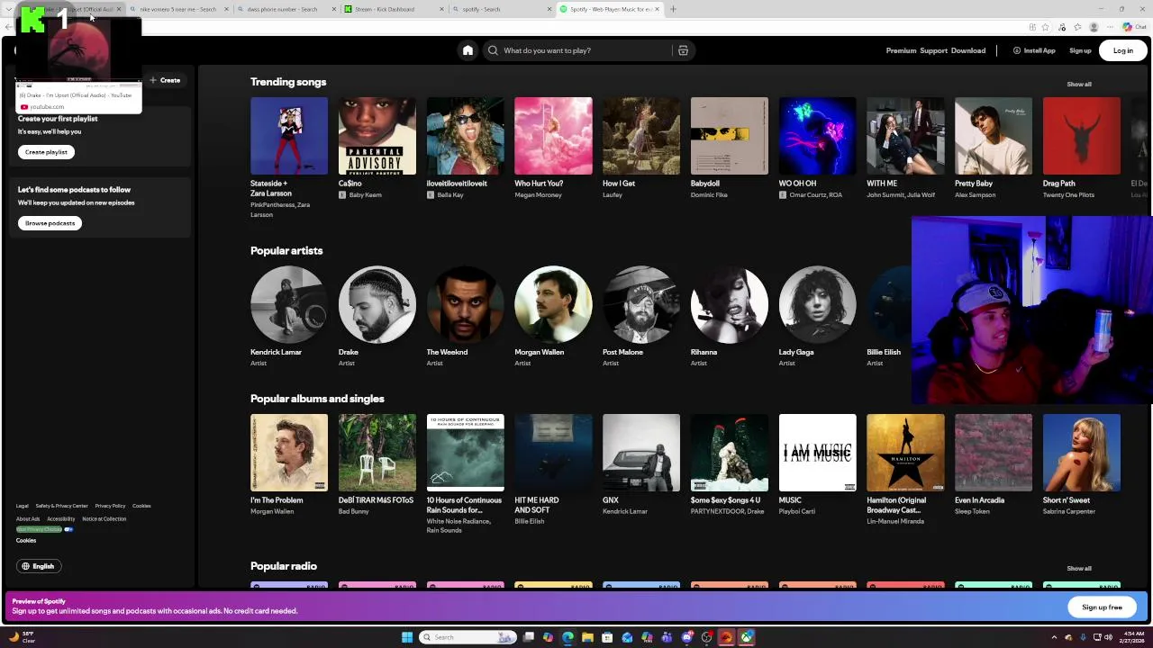
Task: Open the browser profile avatar icon
Action: 1094,27
